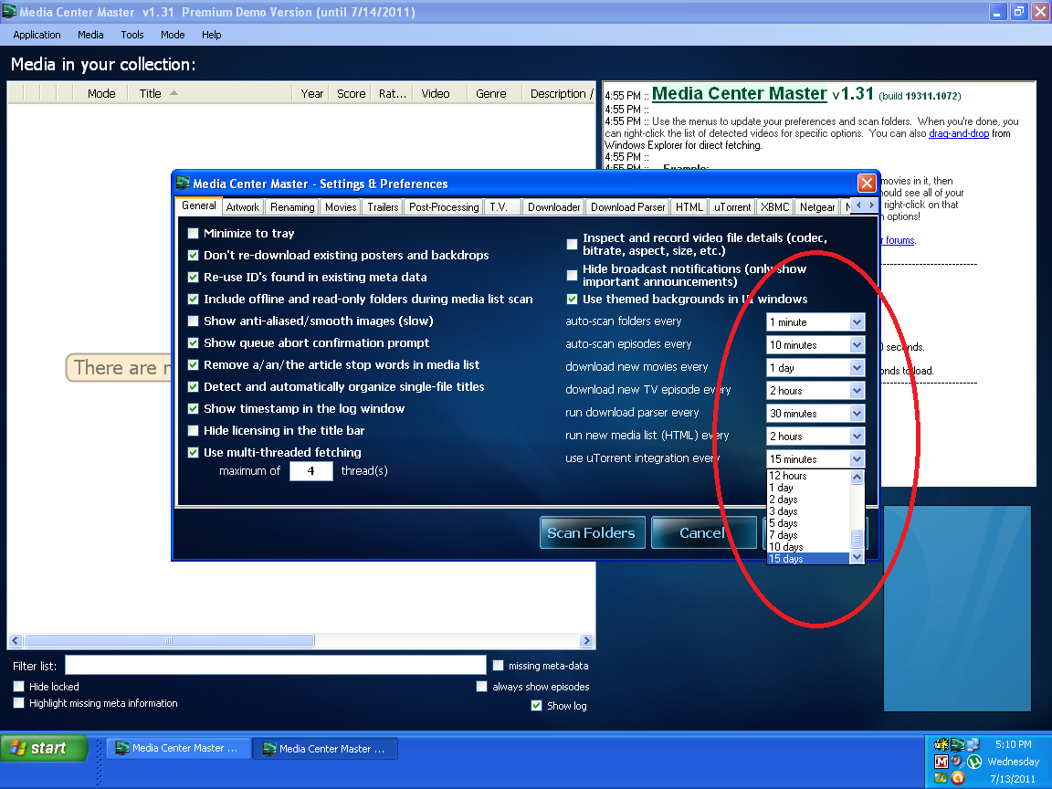Click the media list scrollbar right arrow
The height and width of the screenshot is (789, 1052).
coord(586,641)
